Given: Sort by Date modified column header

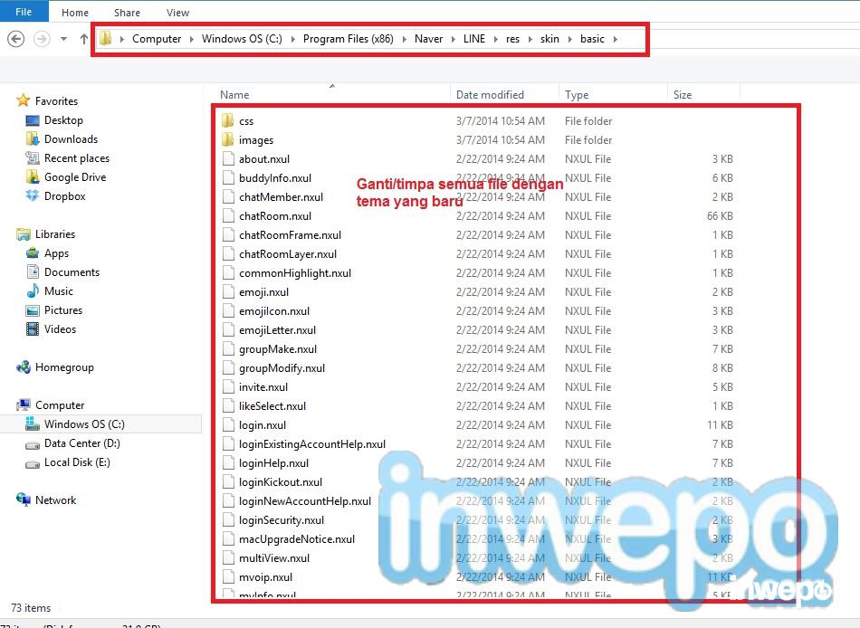Looking at the screenshot, I should point(490,95).
